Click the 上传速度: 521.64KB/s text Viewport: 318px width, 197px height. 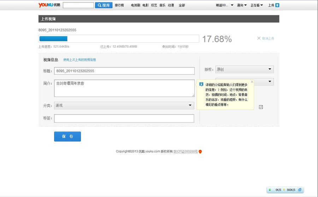coord(54,47)
